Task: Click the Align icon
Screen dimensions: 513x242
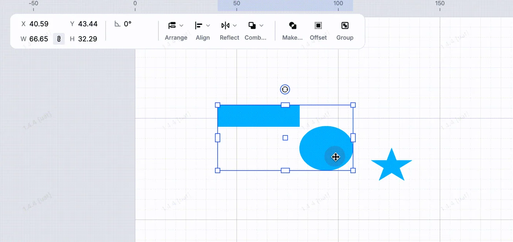Action: click(199, 26)
